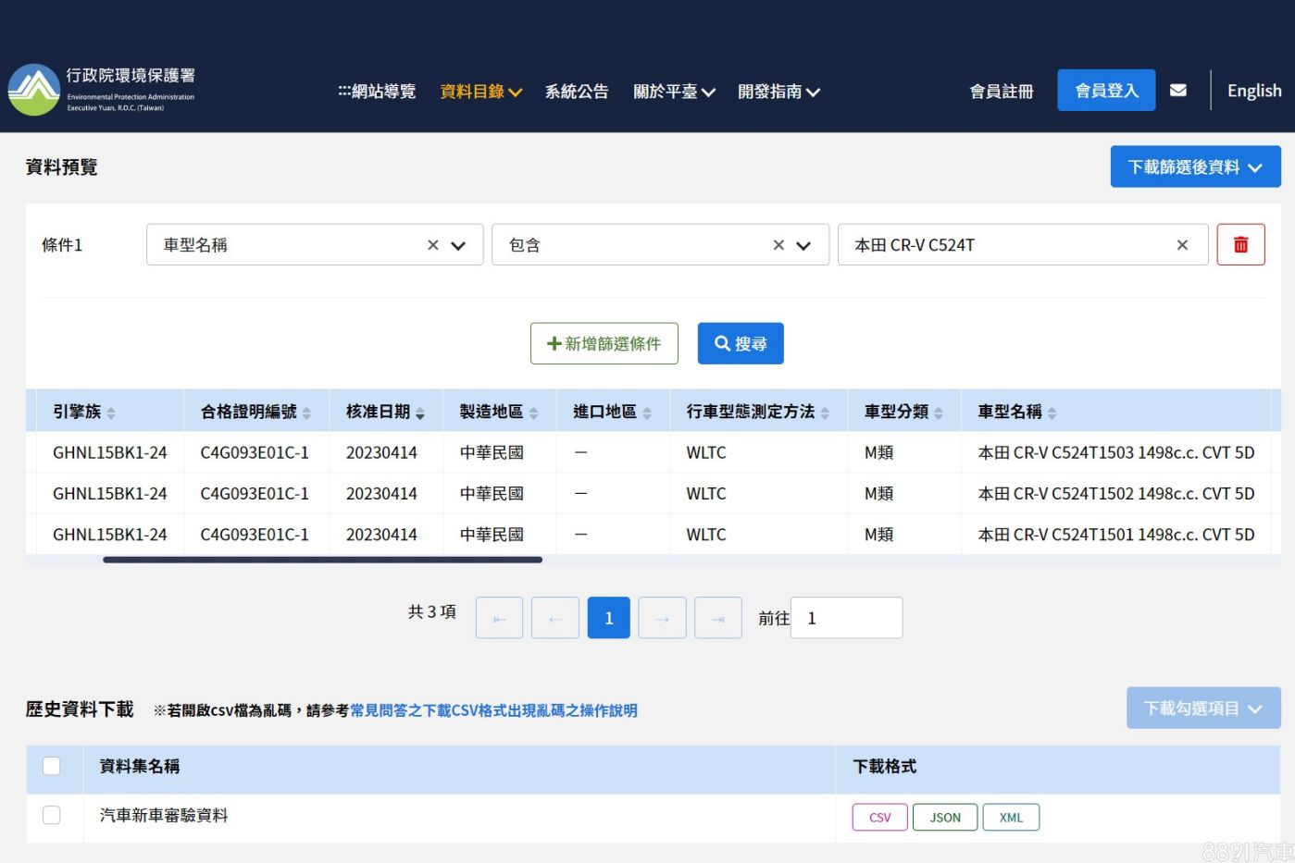Open the 系統公告 menu item
This screenshot has height=863, width=1295.
(x=576, y=92)
